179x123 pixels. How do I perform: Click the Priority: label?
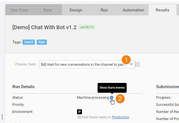pyautogui.click(x=18, y=105)
